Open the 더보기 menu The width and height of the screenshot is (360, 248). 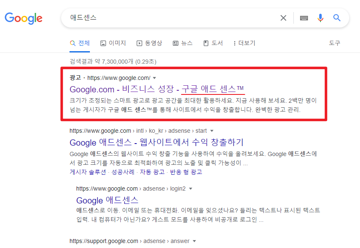coord(244,43)
